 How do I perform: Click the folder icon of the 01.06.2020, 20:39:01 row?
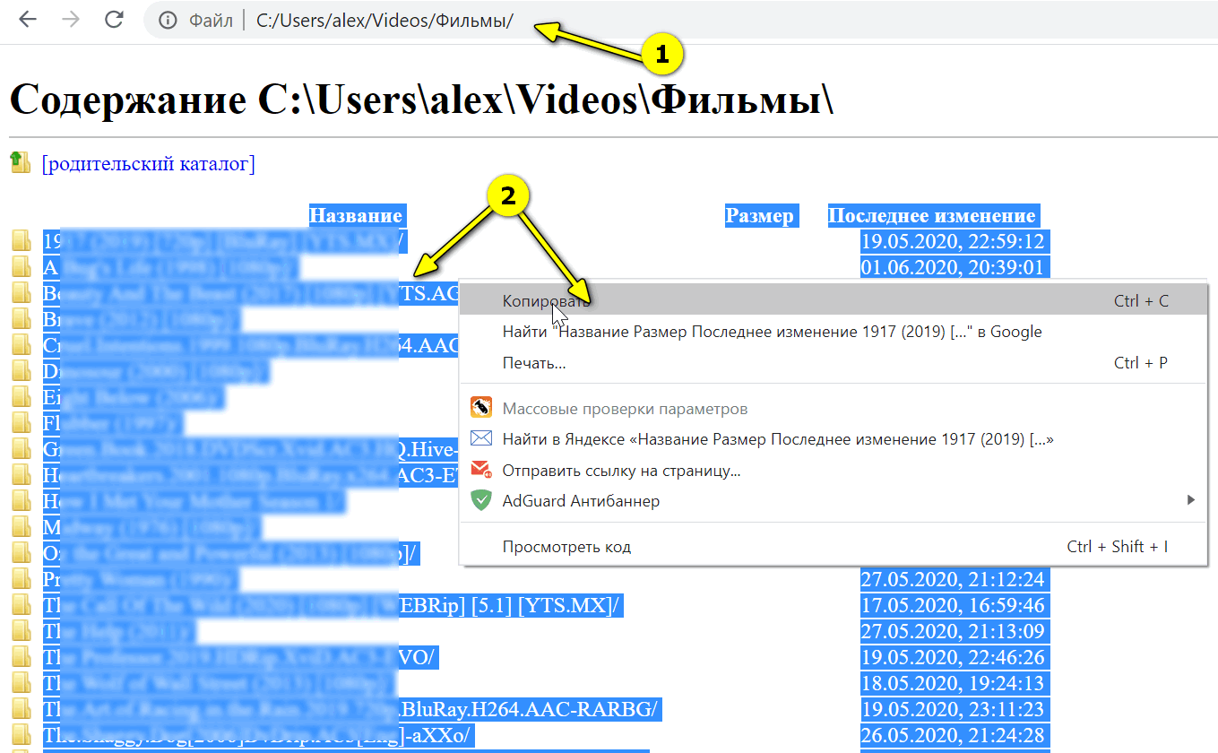tap(21, 268)
